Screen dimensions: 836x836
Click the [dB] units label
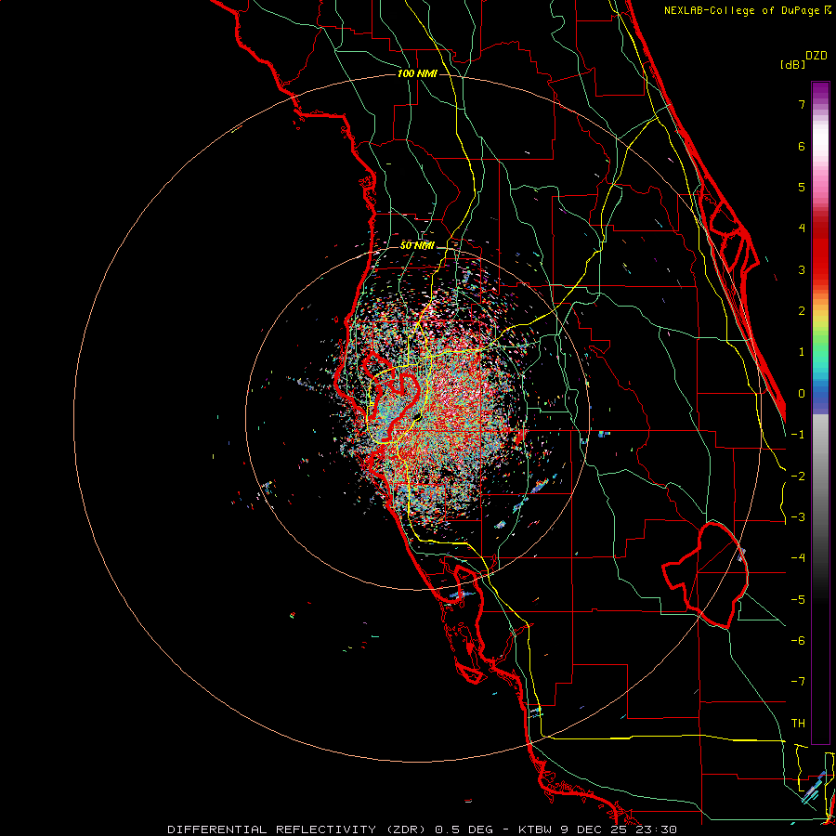[792, 64]
